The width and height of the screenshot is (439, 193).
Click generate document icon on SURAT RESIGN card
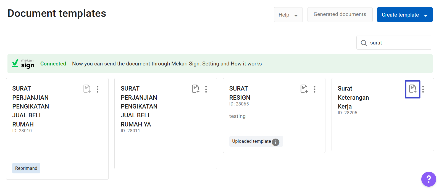tap(304, 89)
